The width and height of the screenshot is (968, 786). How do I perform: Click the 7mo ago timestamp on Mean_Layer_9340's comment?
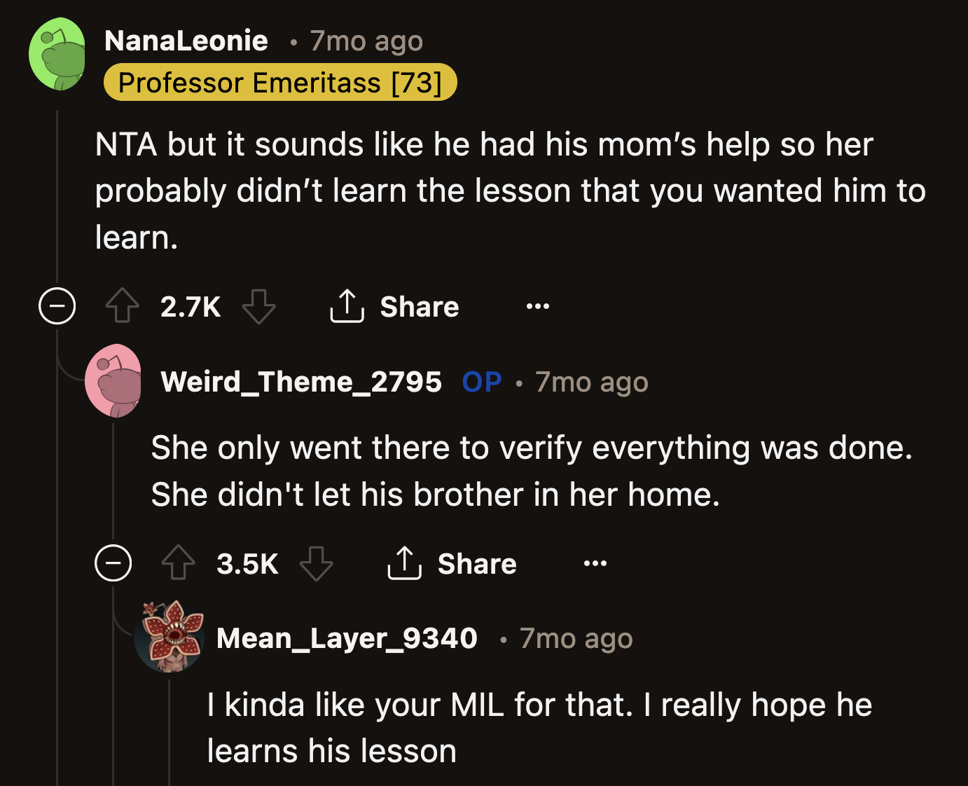pos(575,638)
